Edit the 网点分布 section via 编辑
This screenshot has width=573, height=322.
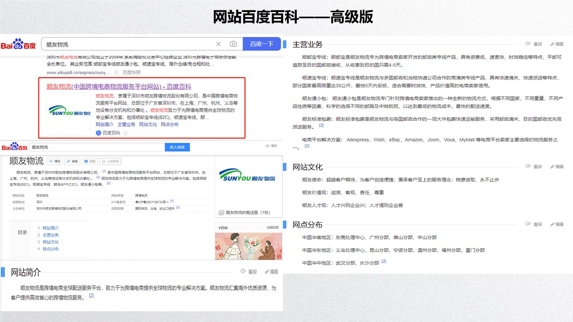[556, 224]
